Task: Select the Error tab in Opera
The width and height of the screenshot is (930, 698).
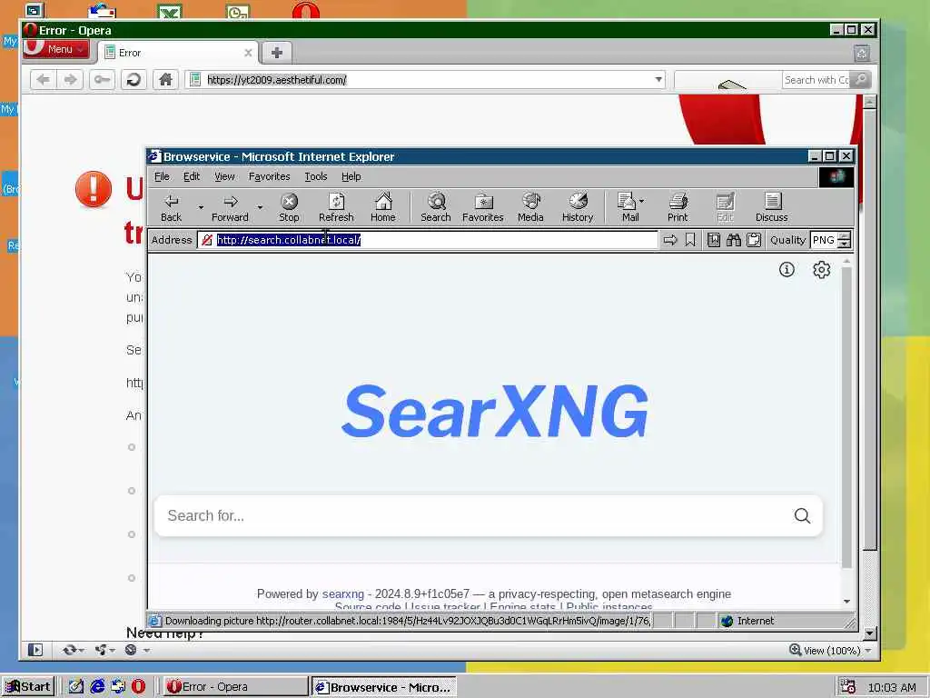Action: (178, 53)
